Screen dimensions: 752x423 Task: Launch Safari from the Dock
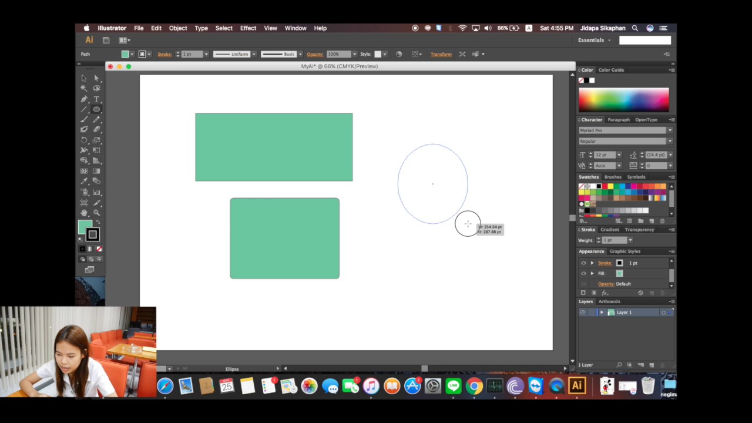click(x=165, y=386)
